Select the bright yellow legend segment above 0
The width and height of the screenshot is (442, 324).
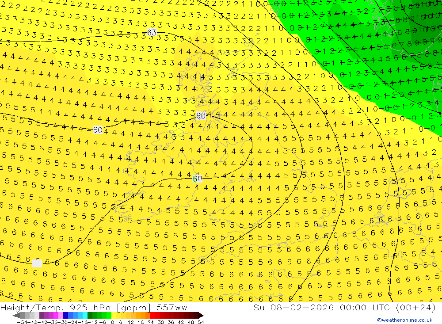coord(114,315)
